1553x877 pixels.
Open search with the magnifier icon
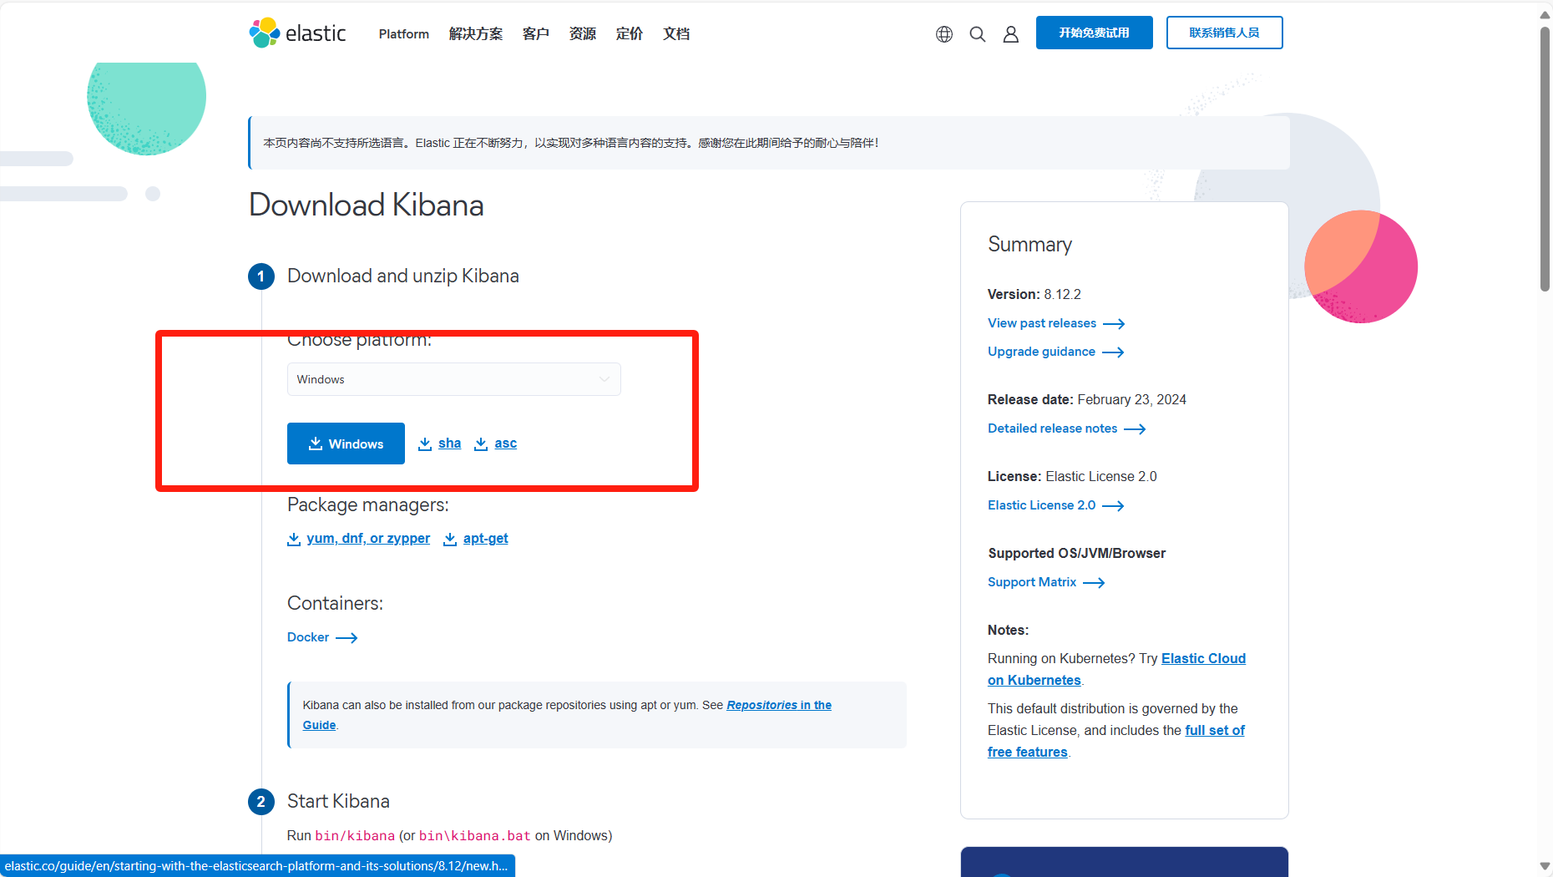pos(977,34)
